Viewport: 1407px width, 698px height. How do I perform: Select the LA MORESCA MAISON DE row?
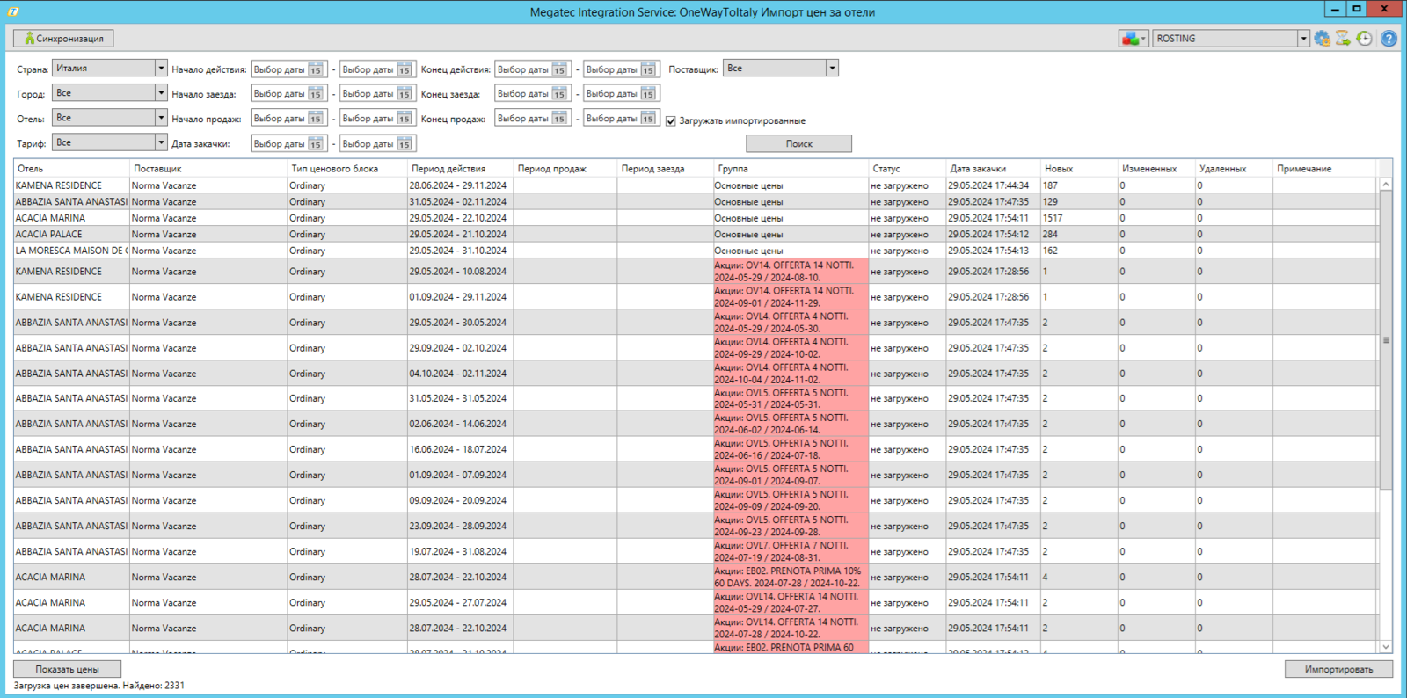pyautogui.click(x=695, y=251)
